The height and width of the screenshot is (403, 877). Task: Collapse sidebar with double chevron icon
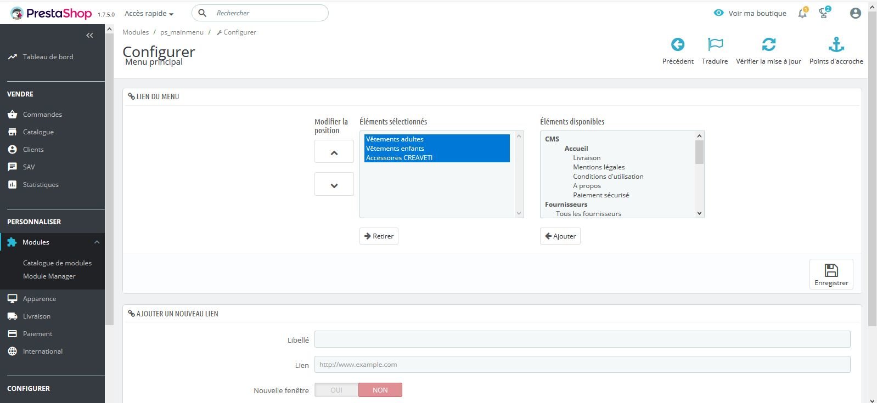89,36
